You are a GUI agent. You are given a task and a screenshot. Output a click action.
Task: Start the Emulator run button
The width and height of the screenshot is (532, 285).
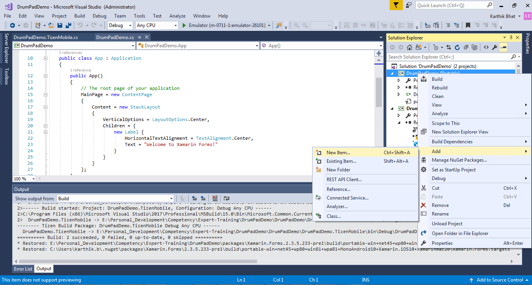pos(185,25)
